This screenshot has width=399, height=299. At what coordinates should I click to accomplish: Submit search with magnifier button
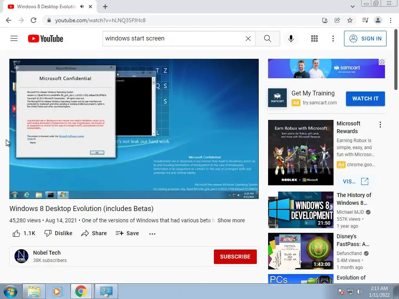pyautogui.click(x=267, y=39)
